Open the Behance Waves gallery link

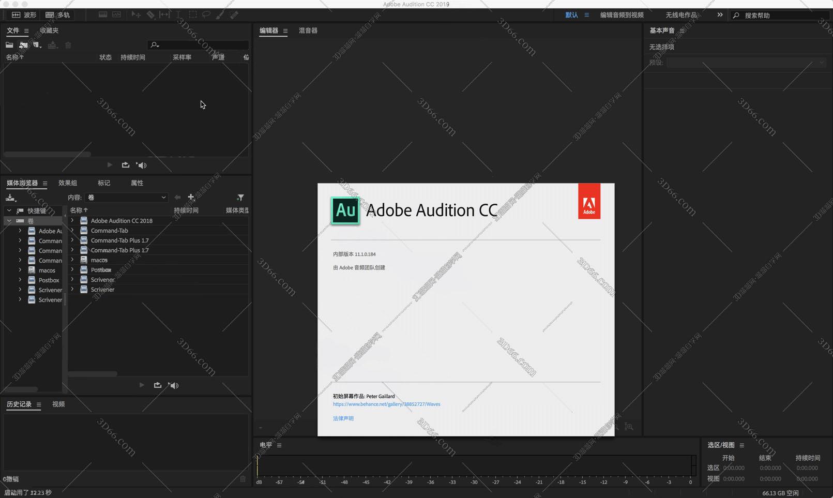(x=386, y=404)
